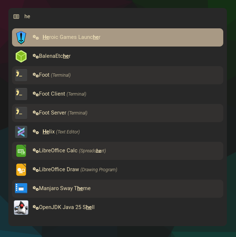Viewport: 236px width, 237px height.
Task: Select the BalenaEtcher entry
Action: pyautogui.click(x=55, y=56)
